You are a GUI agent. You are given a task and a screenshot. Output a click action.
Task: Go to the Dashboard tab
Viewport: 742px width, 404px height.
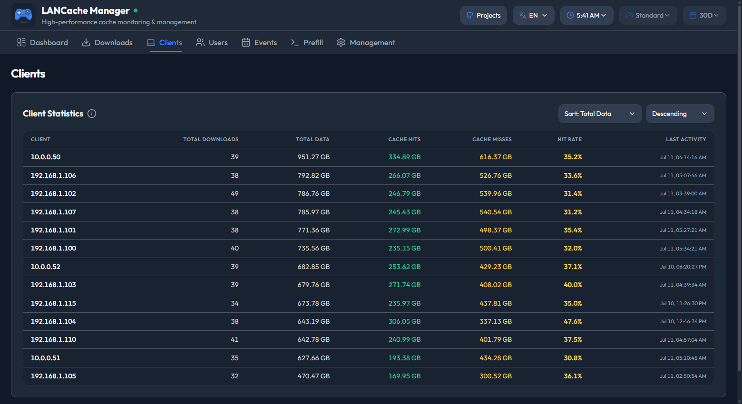[42, 42]
